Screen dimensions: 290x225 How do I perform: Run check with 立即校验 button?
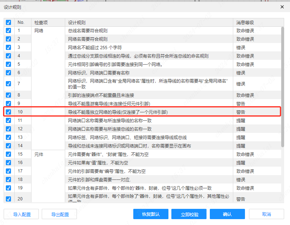[x=190, y=214]
